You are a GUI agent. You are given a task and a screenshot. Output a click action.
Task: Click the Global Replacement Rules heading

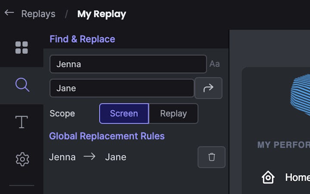click(107, 136)
